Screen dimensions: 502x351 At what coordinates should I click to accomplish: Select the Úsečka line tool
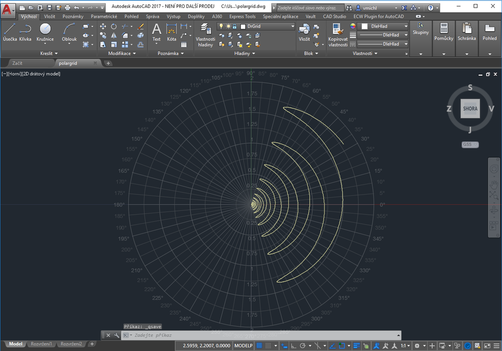tap(10, 32)
